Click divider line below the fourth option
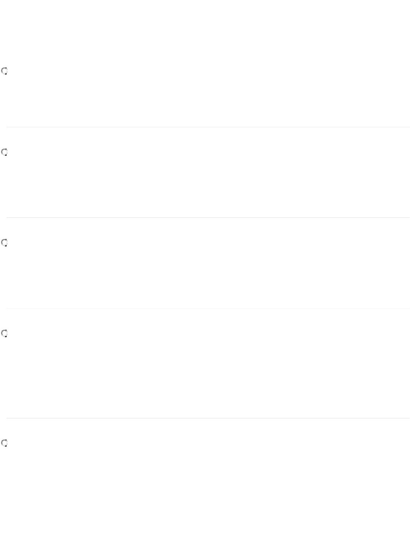 tap(208, 418)
